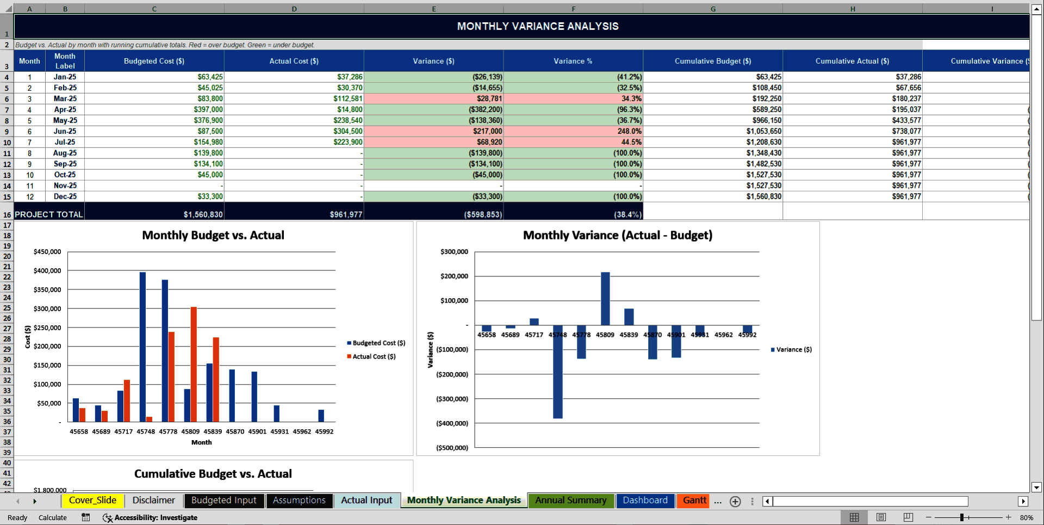Select the Normal view icon in status bar

(854, 517)
